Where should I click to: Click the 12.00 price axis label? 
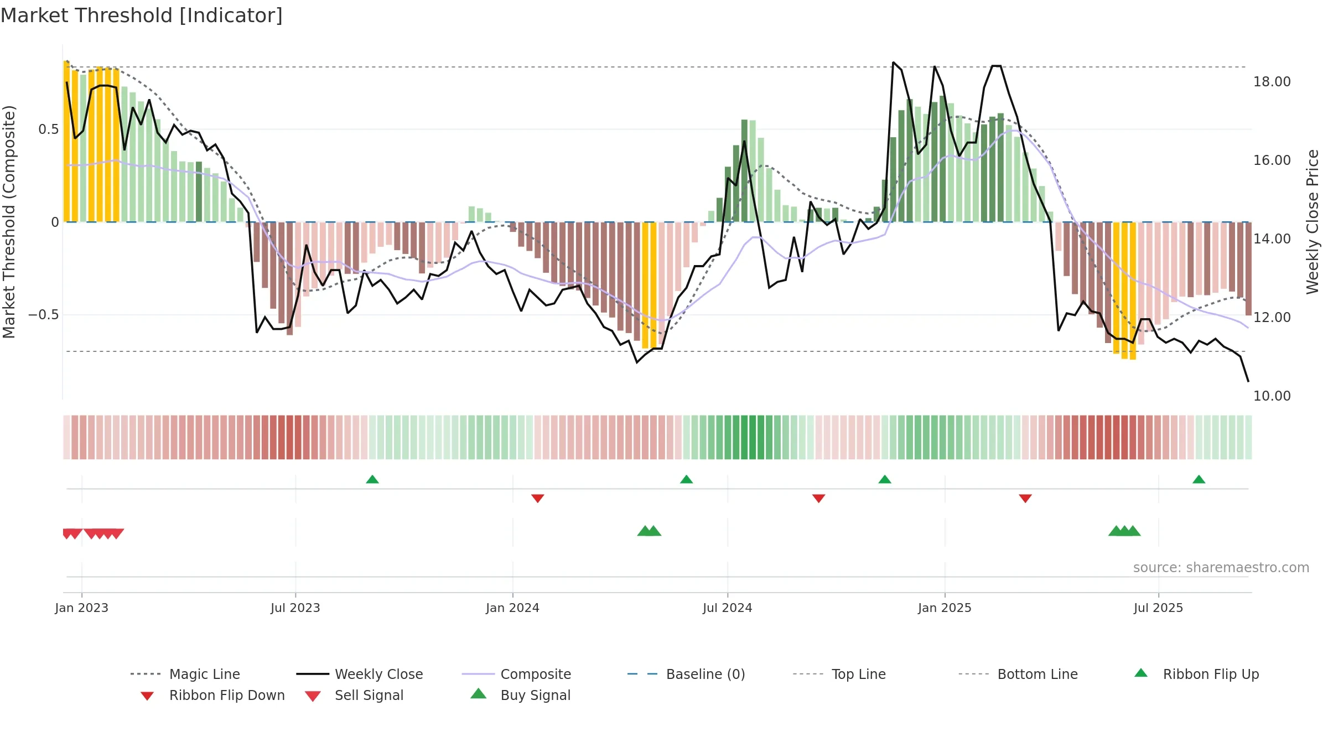[x=1272, y=318]
